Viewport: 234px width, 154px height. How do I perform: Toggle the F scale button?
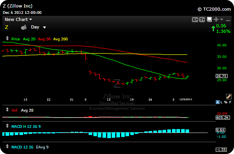point(230,102)
